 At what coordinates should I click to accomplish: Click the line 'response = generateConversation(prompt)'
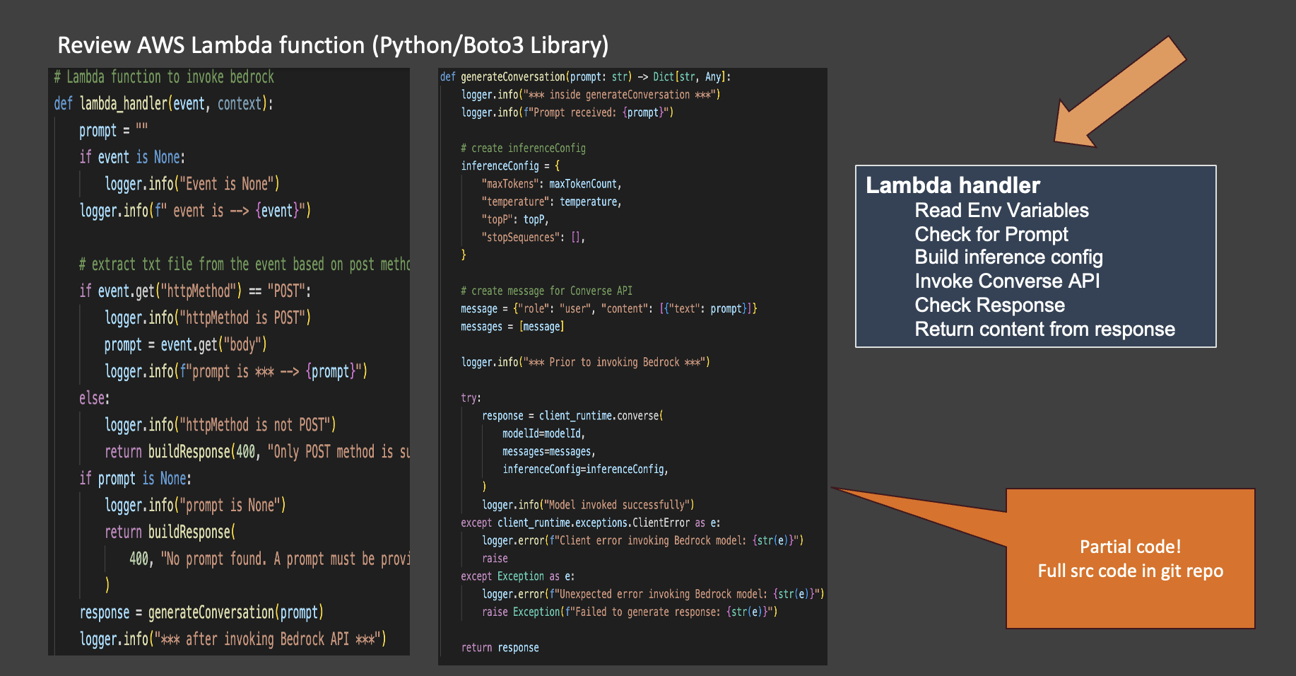pos(201,612)
